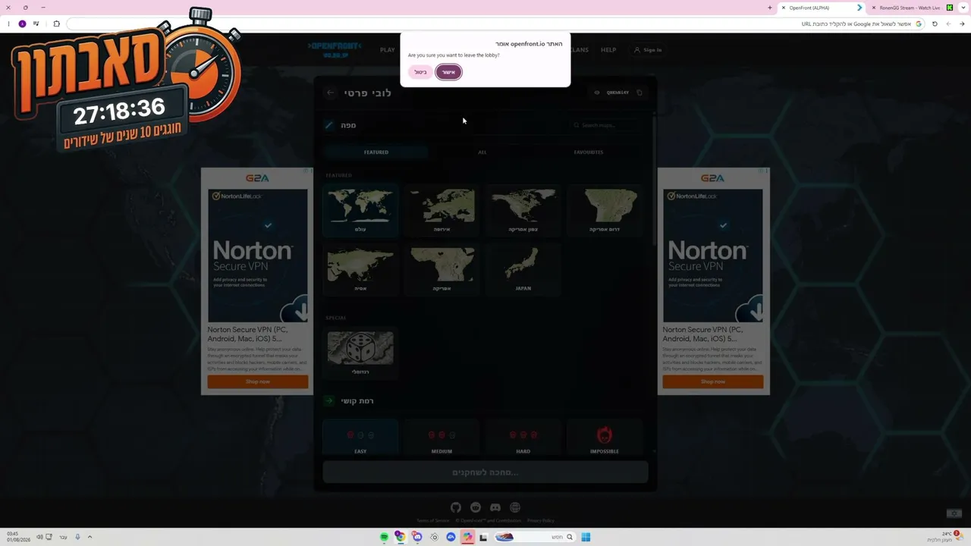Click the Shop now button in left Norton ad
Viewport: 971px width, 546px height.
258,381
